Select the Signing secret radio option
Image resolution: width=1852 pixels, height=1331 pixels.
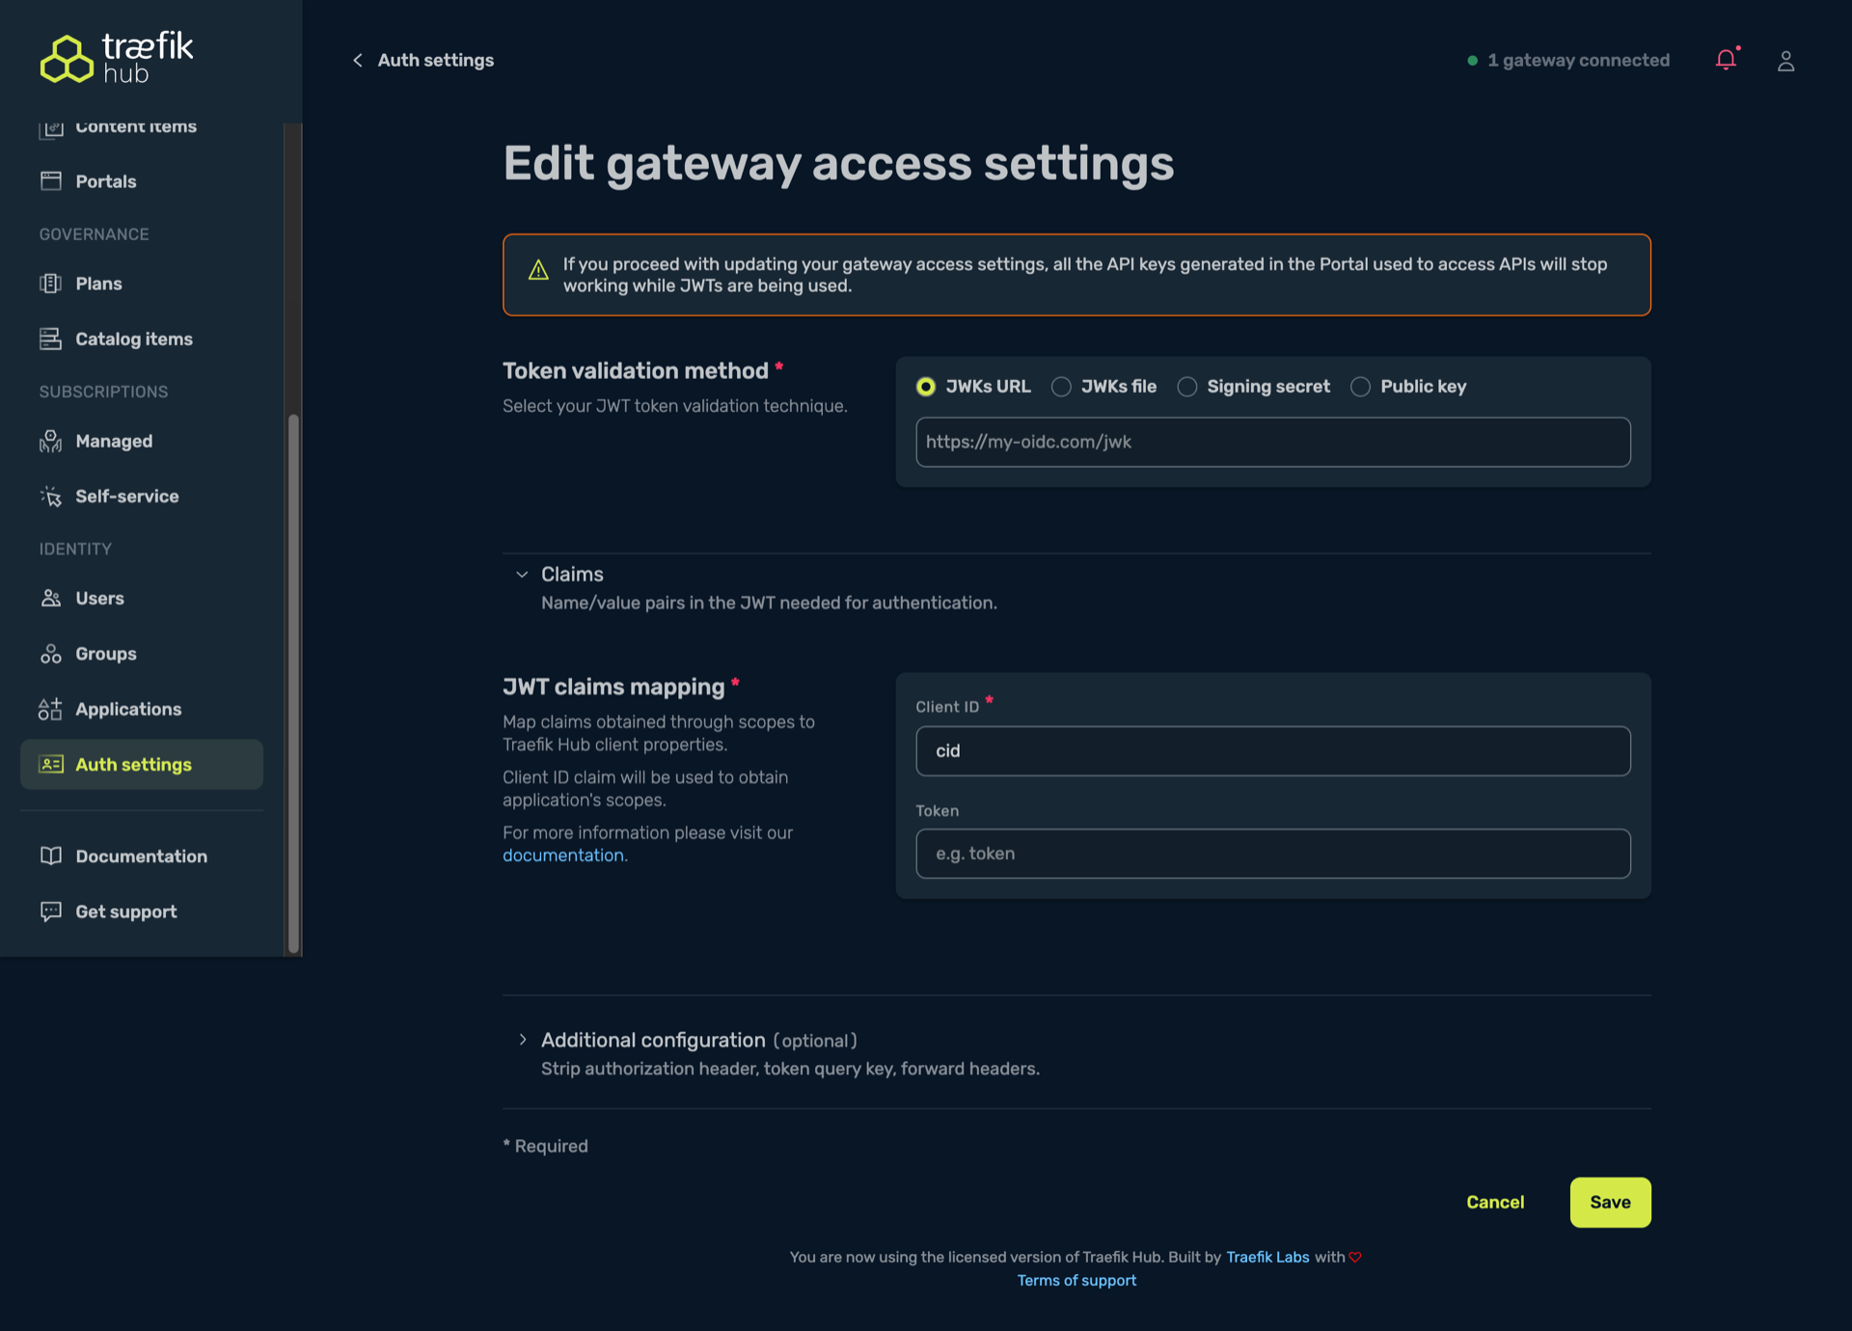(x=1187, y=387)
